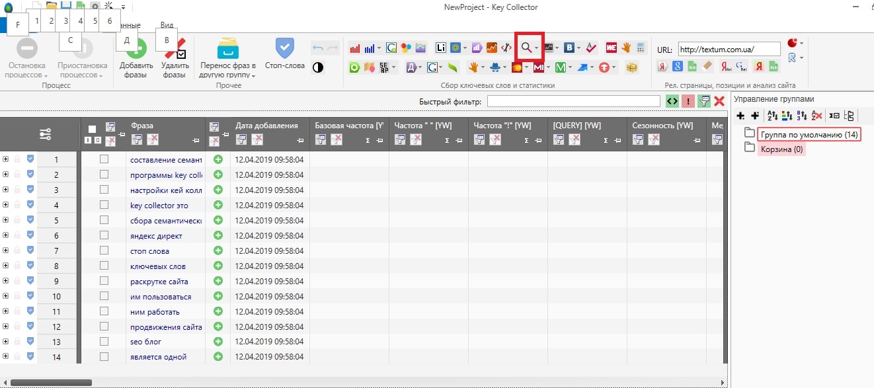Click the green M icon
Screen dimensions: 874x388
561,67
